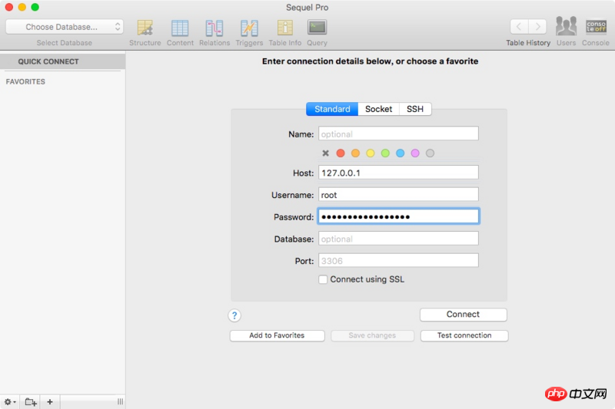Viewport: 615px width, 409px height.
Task: Switch to the Standard connection tab
Action: click(x=332, y=109)
